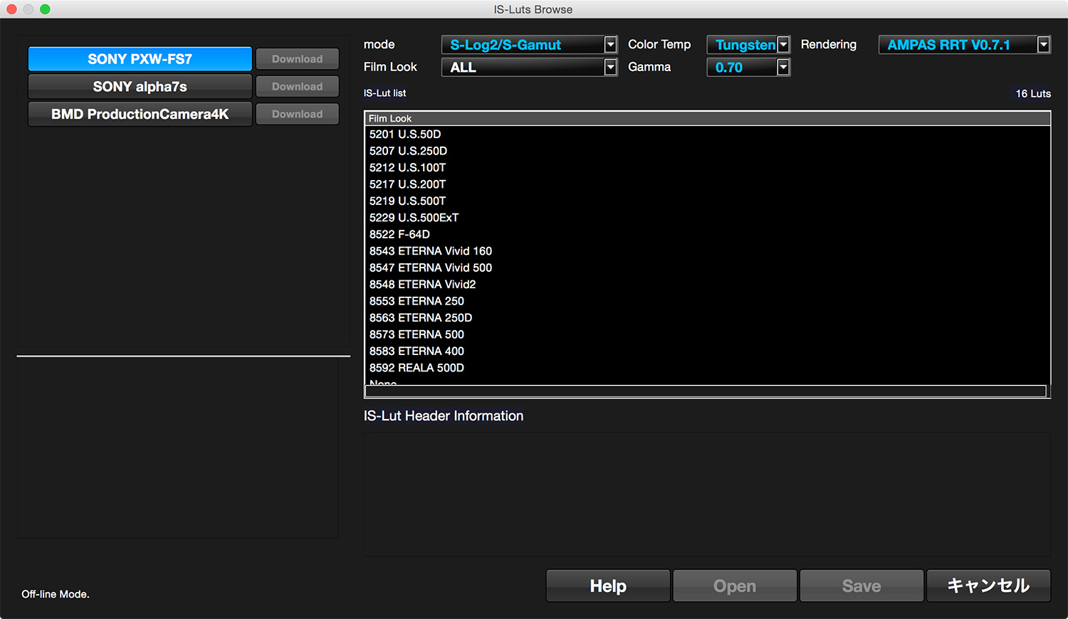The width and height of the screenshot is (1068, 619).
Task: Click the Save button
Action: 861,586
